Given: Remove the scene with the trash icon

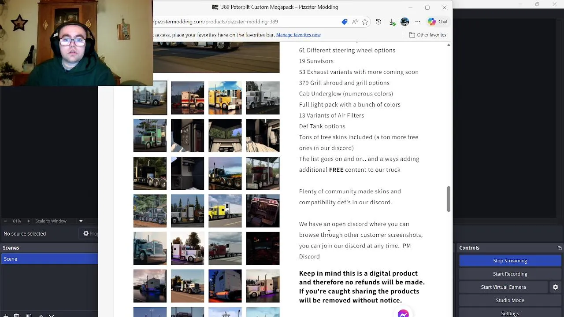Looking at the screenshot, I should [x=16, y=315].
